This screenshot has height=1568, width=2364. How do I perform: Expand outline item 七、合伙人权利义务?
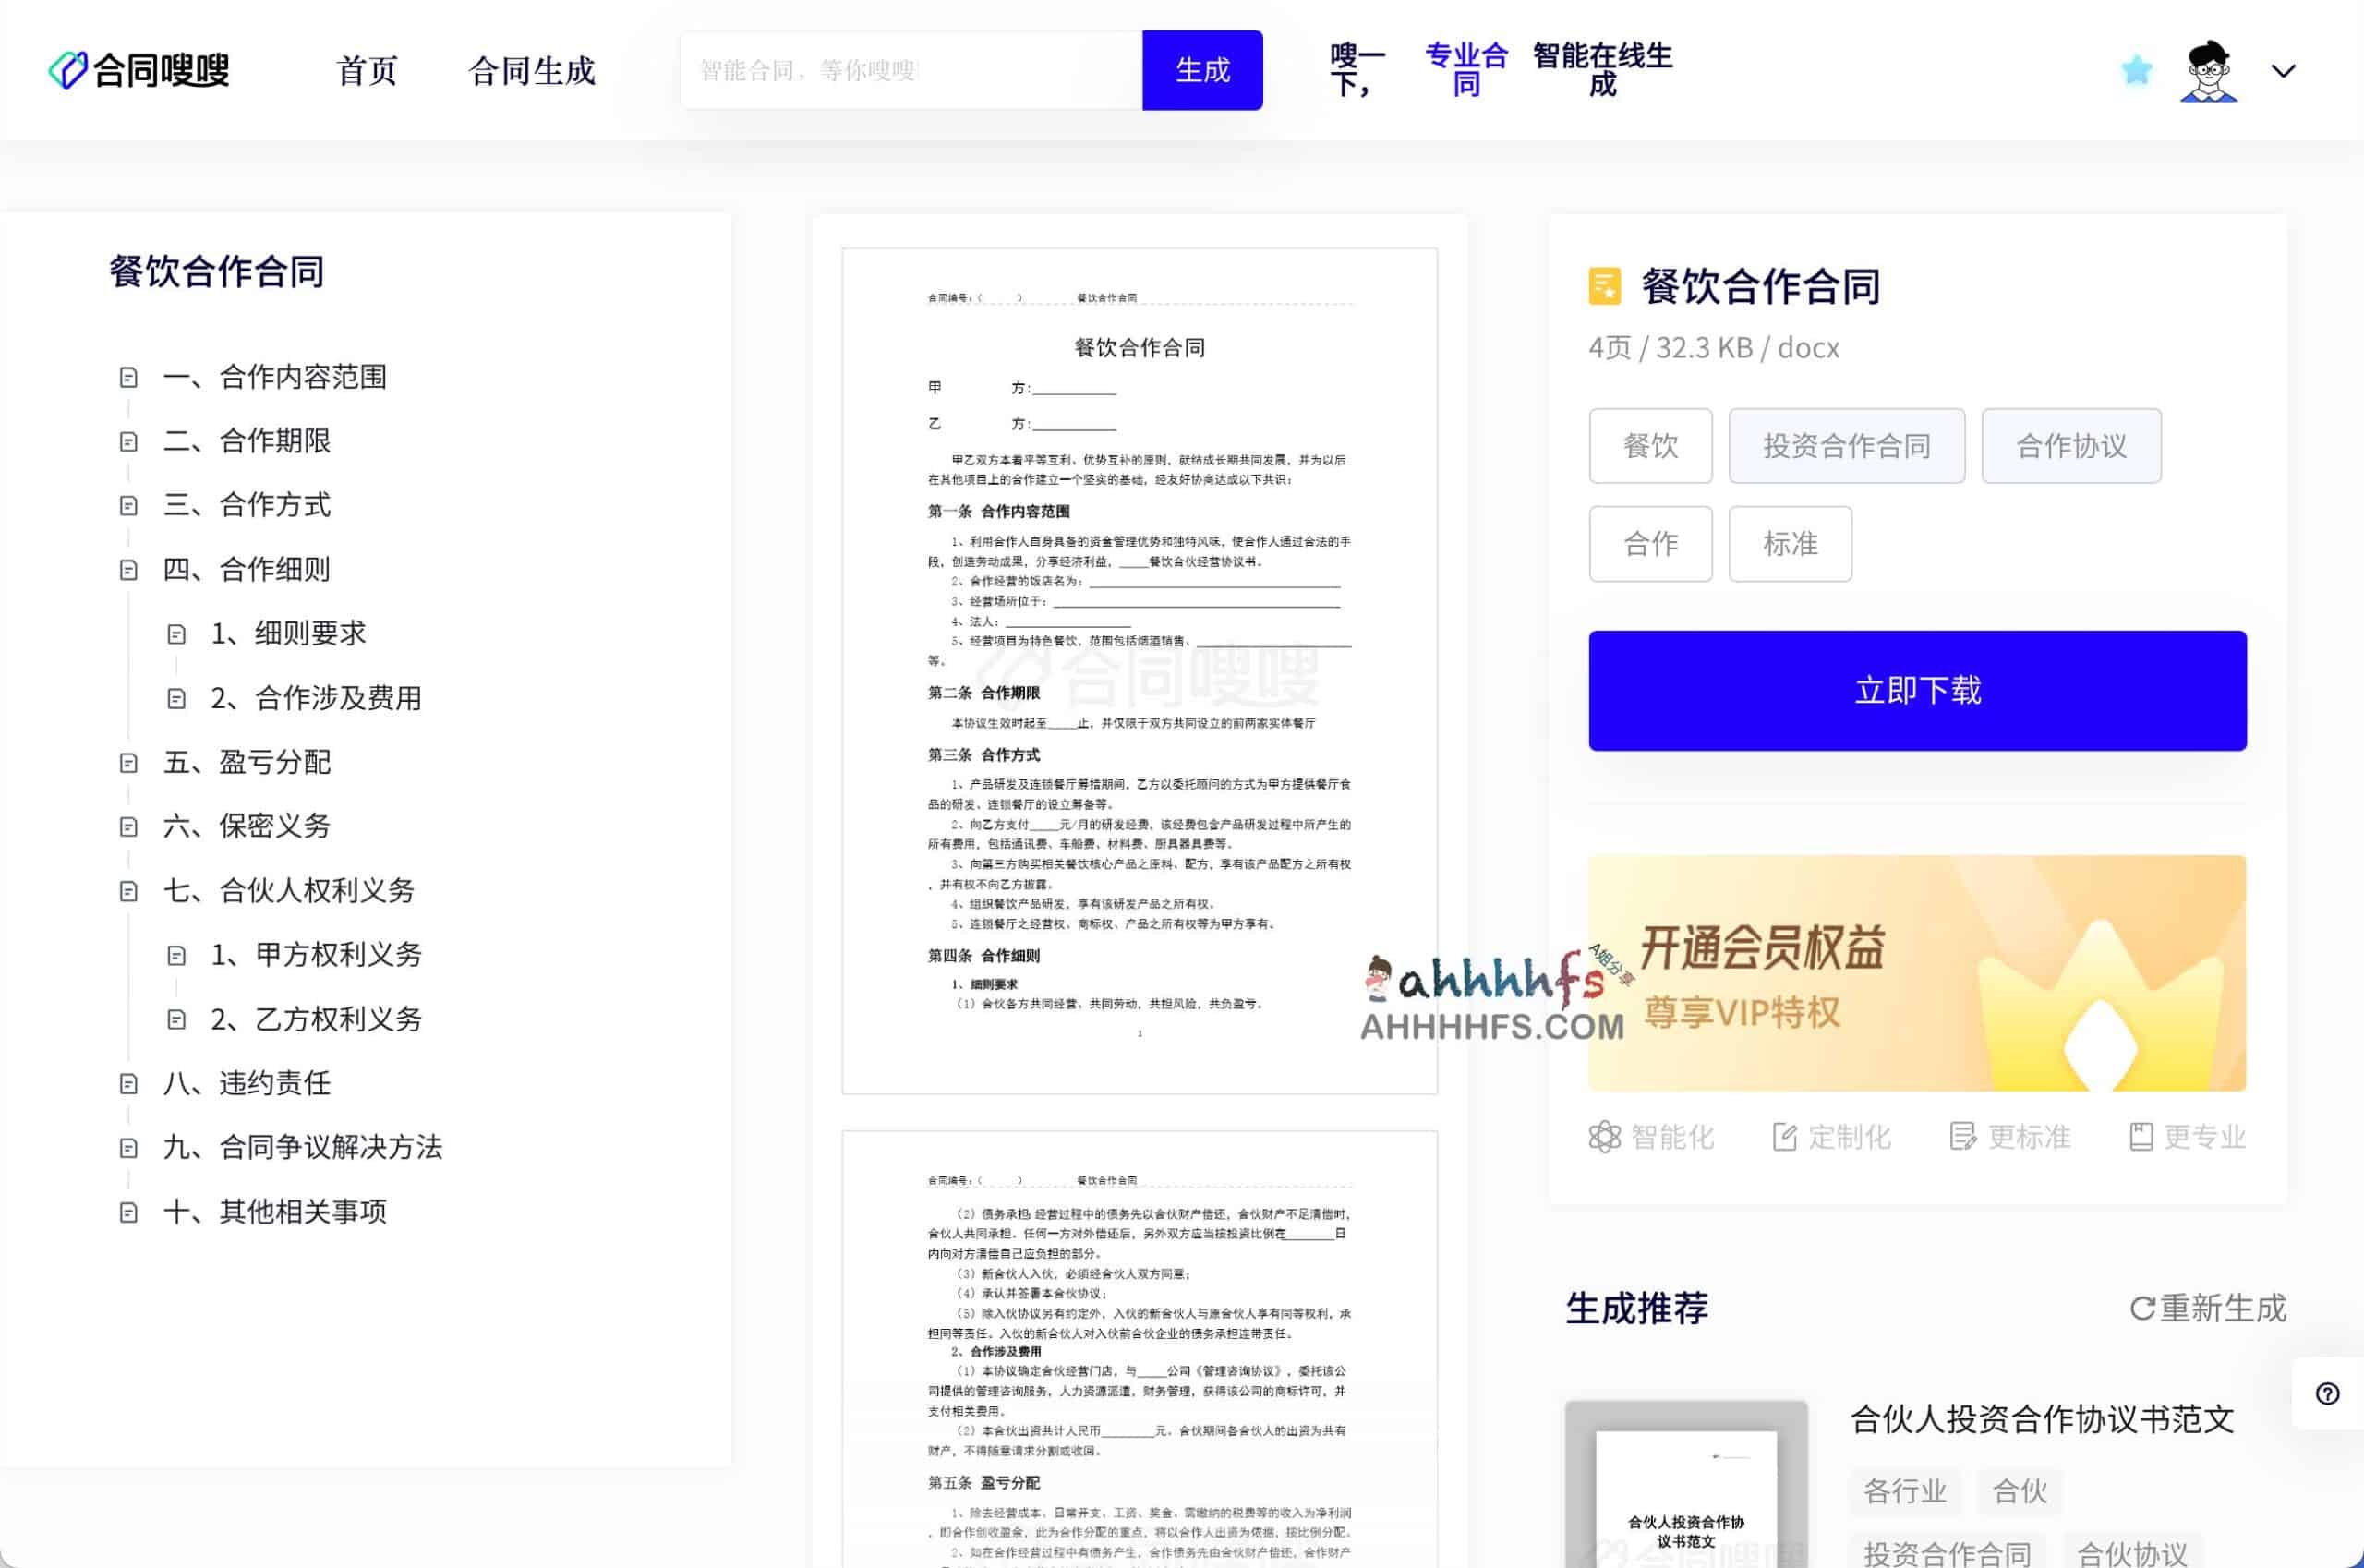point(288,890)
